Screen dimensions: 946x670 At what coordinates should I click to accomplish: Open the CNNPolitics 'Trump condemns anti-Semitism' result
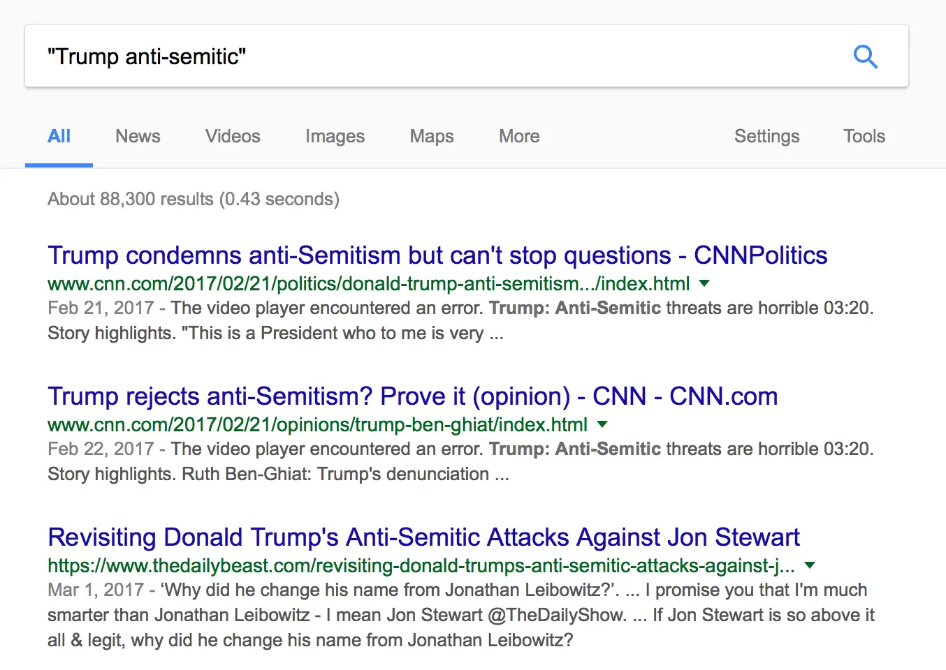(x=437, y=255)
